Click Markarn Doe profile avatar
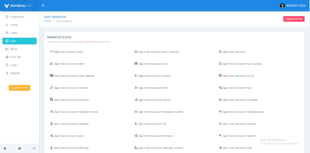 (x=282, y=6)
